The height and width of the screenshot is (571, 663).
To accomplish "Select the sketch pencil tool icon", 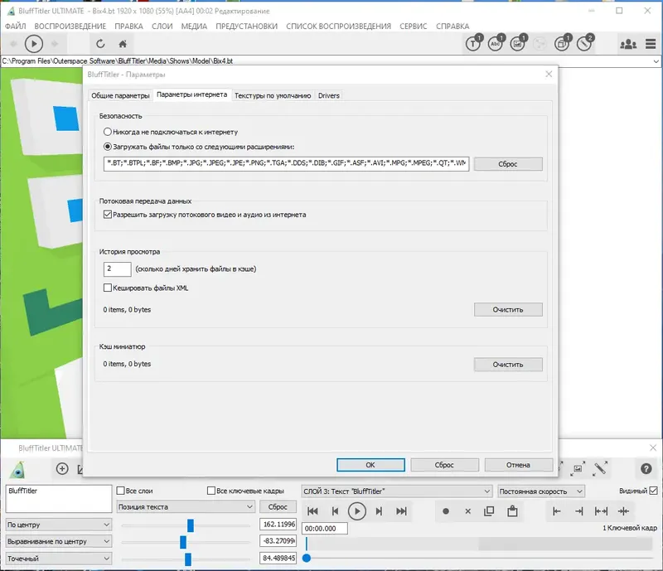I will (586, 43).
